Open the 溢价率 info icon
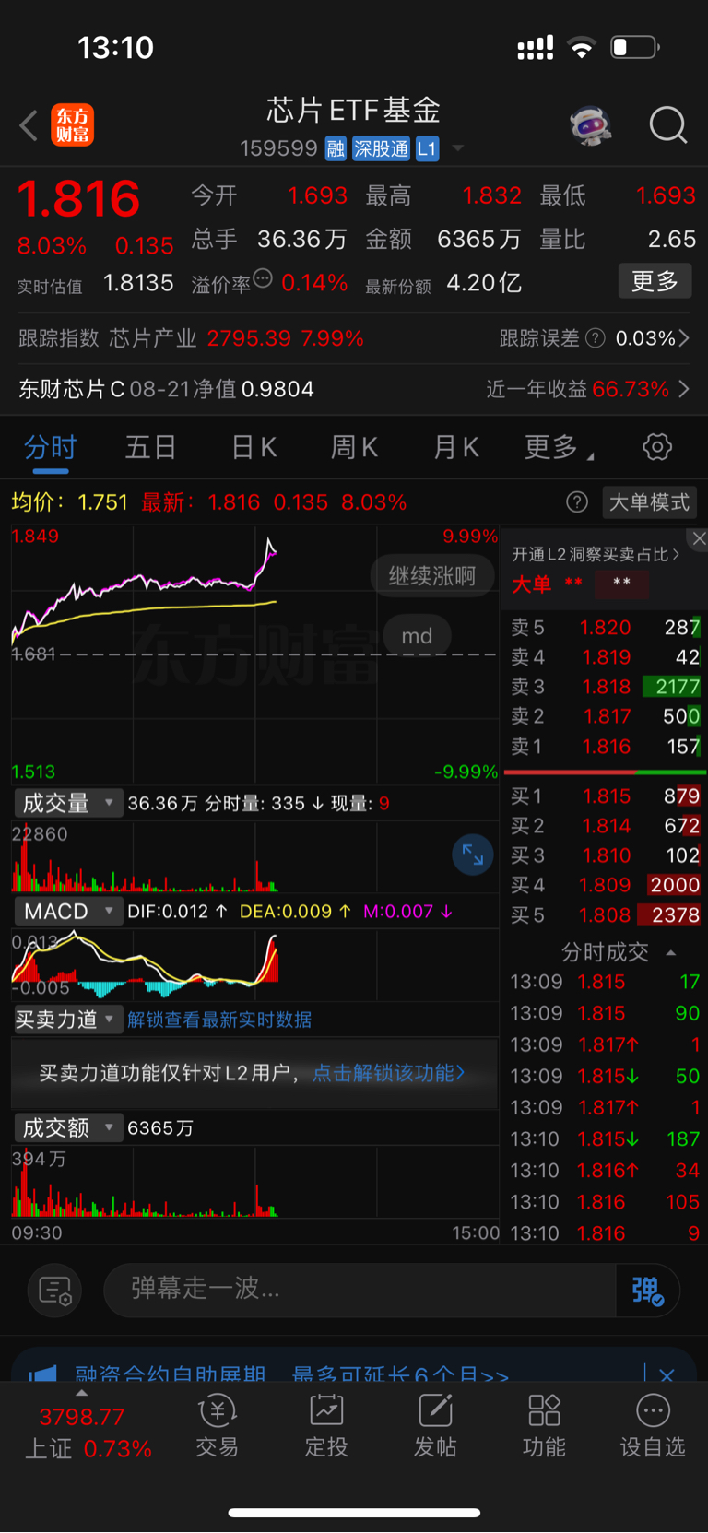 (263, 278)
